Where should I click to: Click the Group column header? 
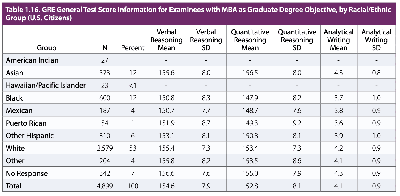[47, 48]
